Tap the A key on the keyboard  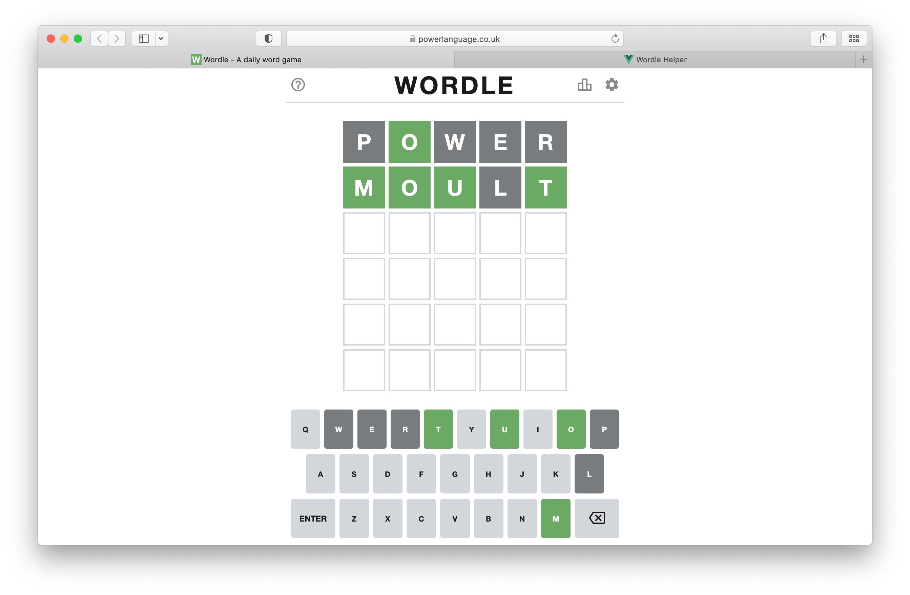coord(320,473)
